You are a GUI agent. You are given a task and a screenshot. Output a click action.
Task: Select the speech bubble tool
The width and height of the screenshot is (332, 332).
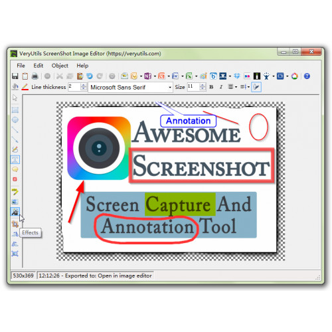point(15,169)
